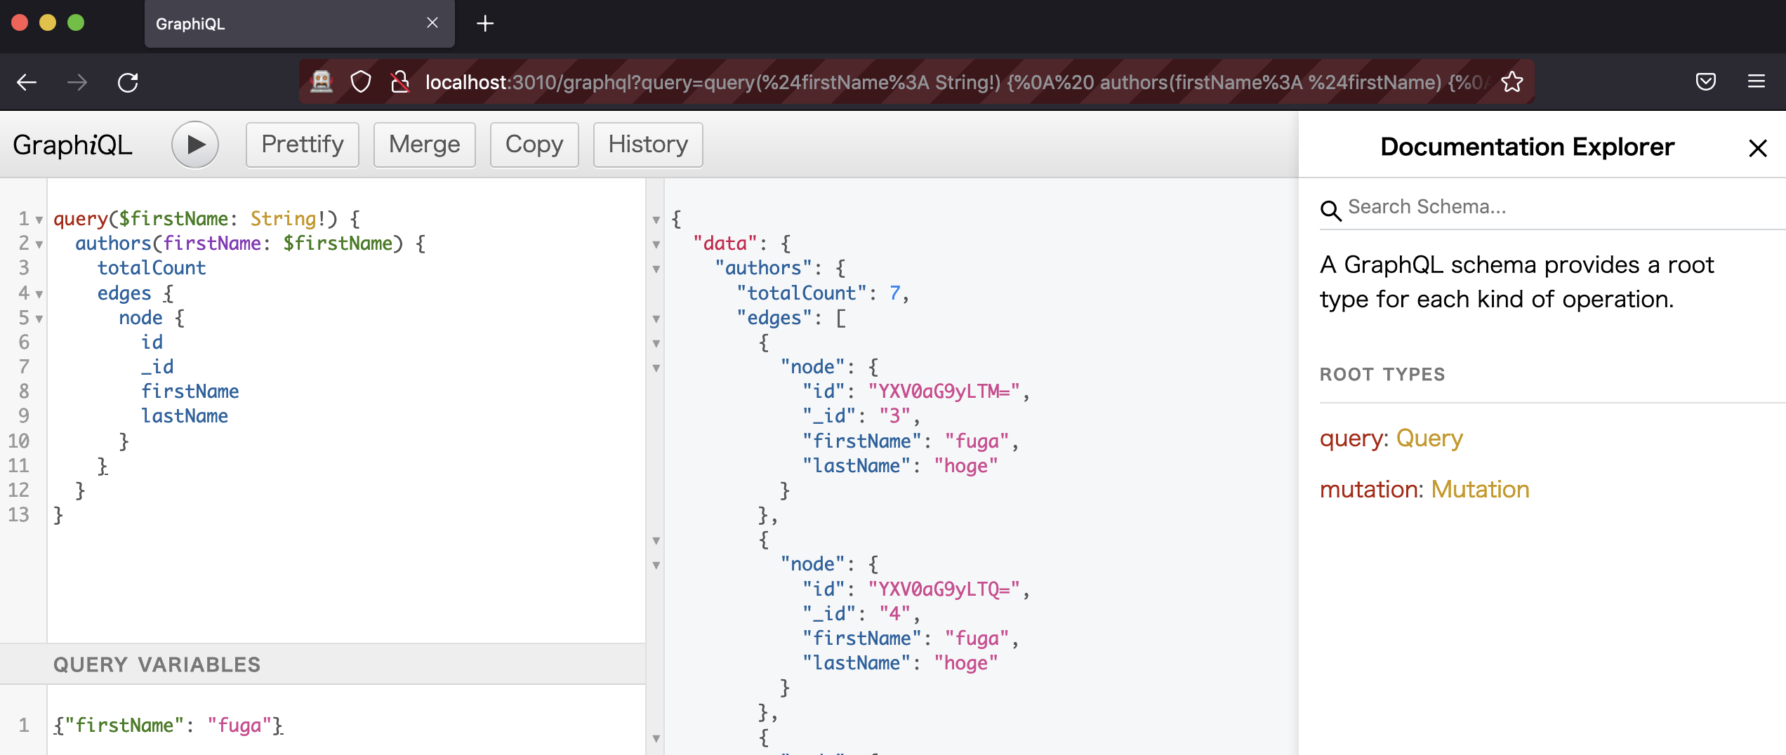Collapse the result "data" fold arrow
The width and height of the screenshot is (1786, 755).
coord(656,245)
